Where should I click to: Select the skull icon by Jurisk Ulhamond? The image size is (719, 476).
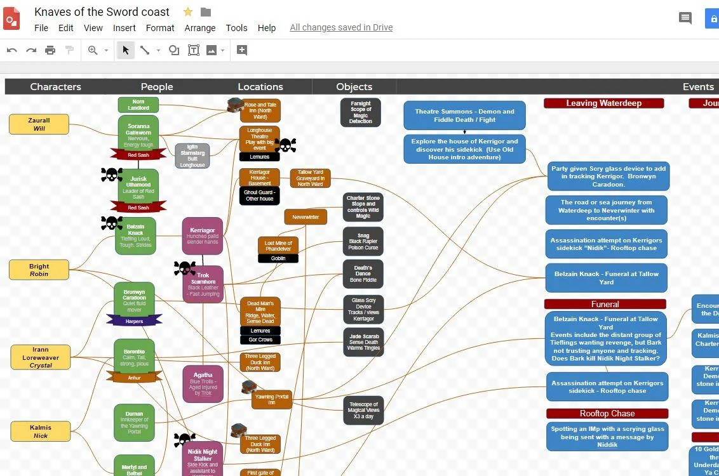tap(112, 174)
